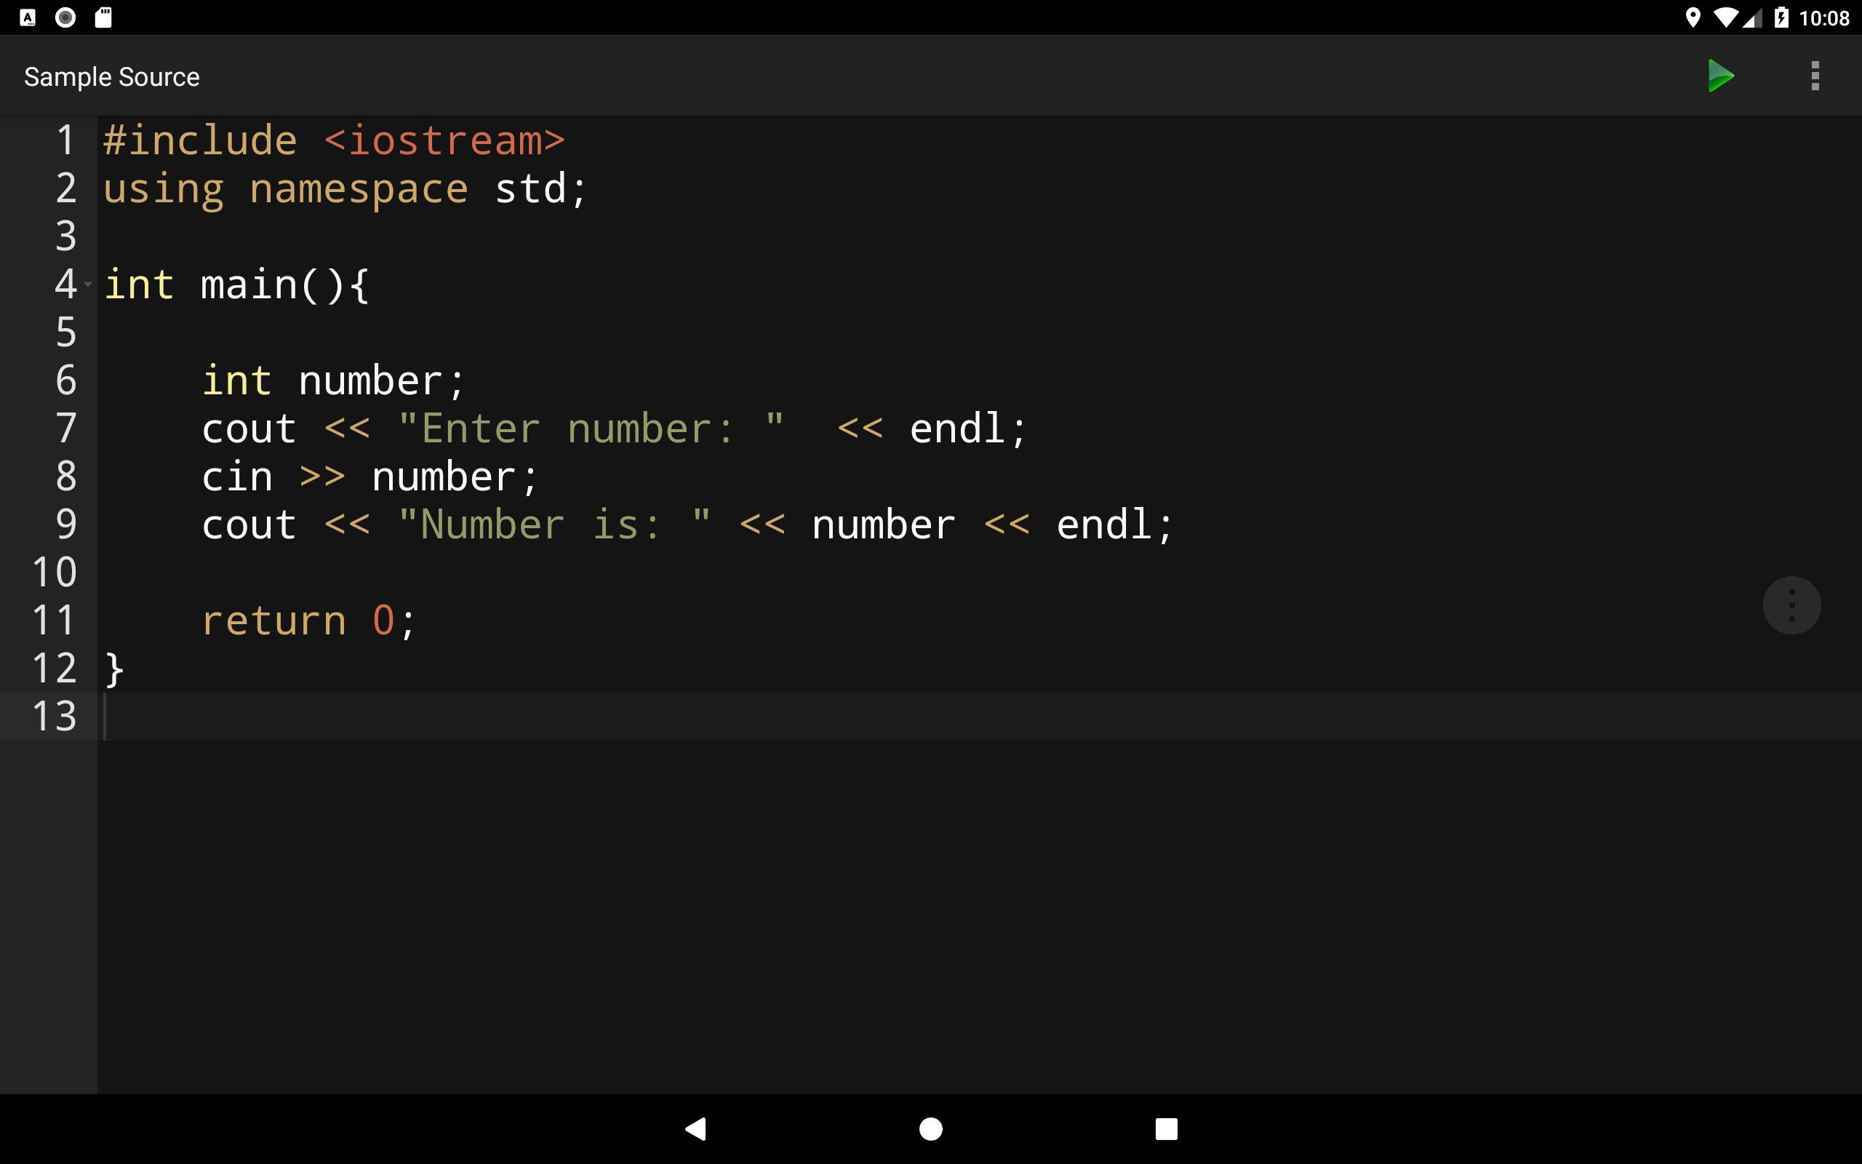This screenshot has width=1862, height=1164.
Task: Select the 'Sample Source' title text
Action: 113,76
